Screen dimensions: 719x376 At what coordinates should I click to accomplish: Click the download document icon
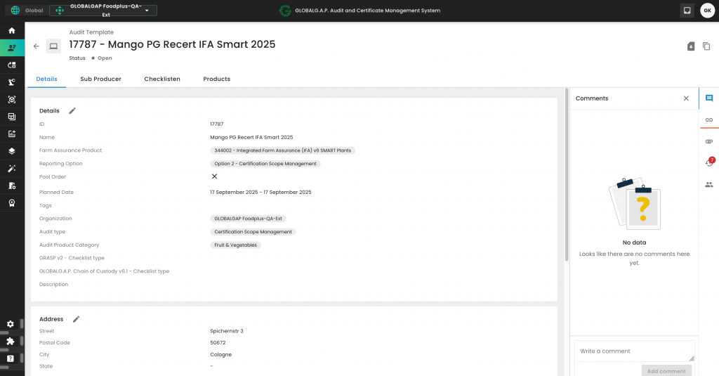tap(691, 46)
